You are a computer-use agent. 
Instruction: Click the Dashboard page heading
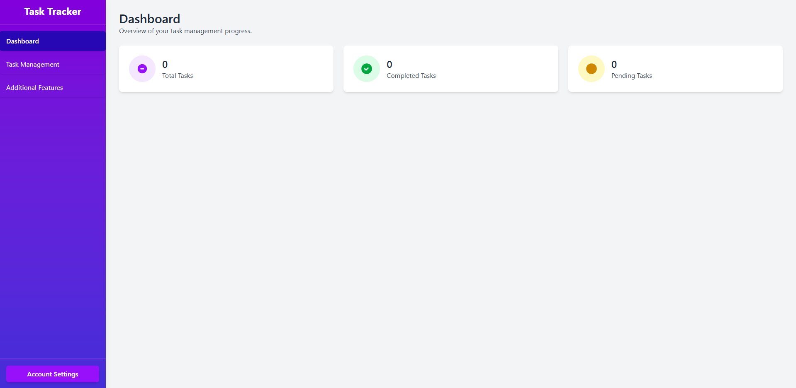click(x=150, y=18)
